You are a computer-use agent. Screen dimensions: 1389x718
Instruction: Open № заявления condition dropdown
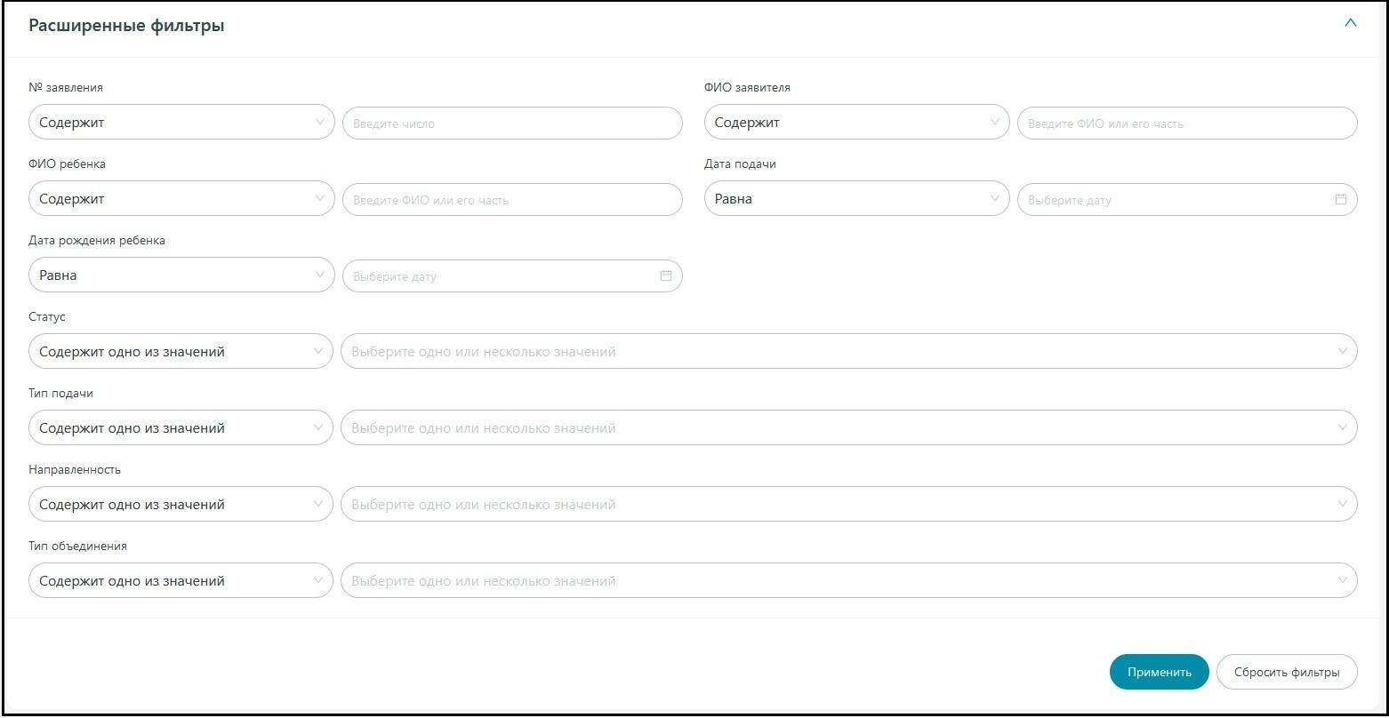(x=181, y=124)
